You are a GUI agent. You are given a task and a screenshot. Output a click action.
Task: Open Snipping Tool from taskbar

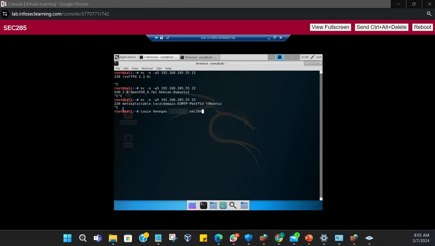[x=173, y=238]
